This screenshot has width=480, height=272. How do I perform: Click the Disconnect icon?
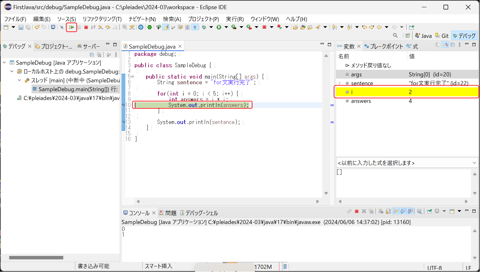(x=93, y=27)
